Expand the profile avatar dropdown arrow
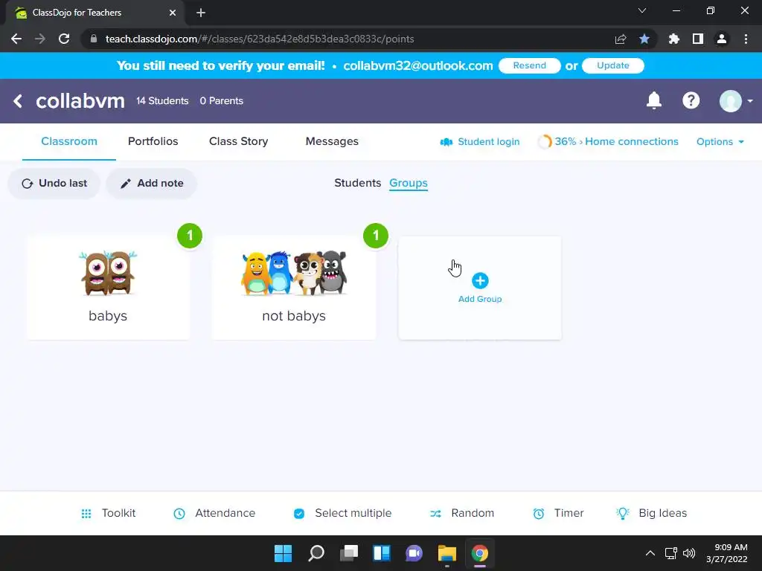 click(x=750, y=101)
